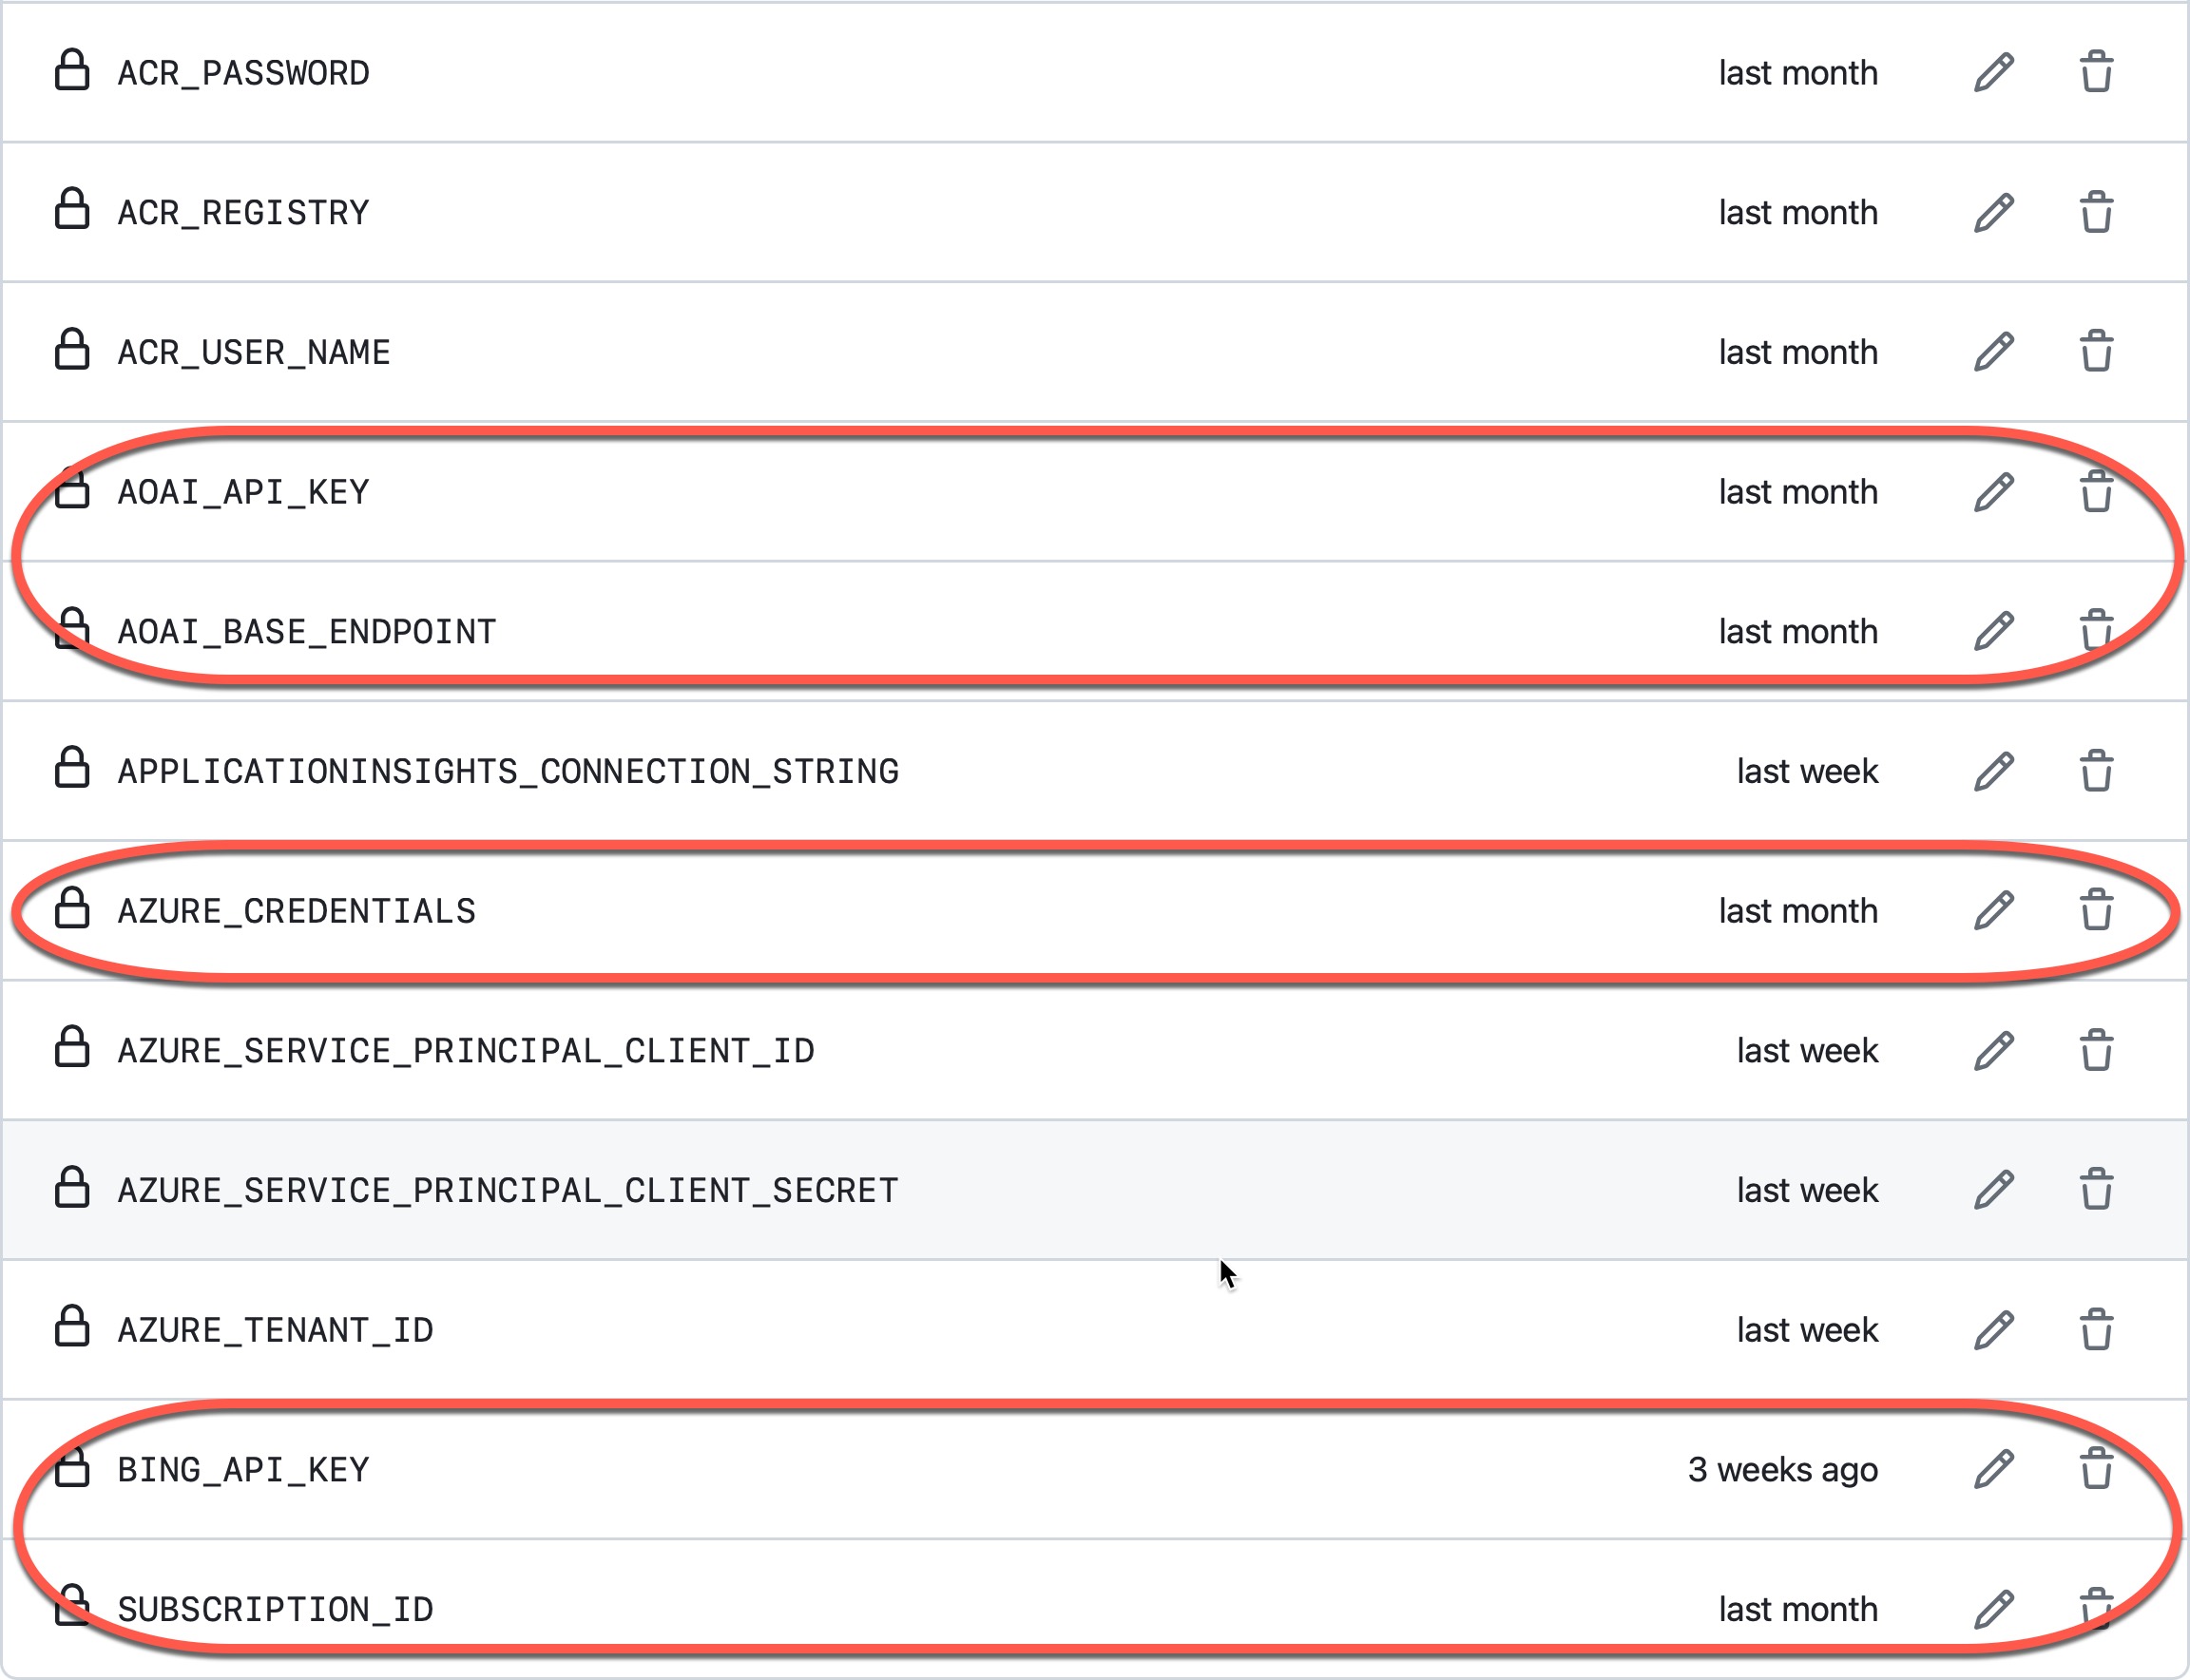
Task: Edit the AOAI_BASE_ENDPOINT secret
Action: (1993, 632)
